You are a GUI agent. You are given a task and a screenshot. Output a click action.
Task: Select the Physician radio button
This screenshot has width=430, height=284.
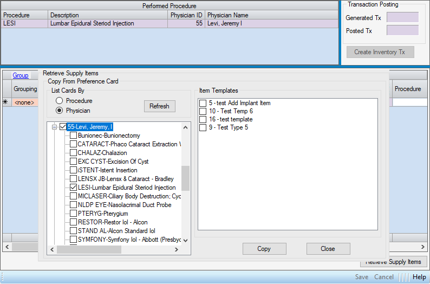pyautogui.click(x=60, y=111)
